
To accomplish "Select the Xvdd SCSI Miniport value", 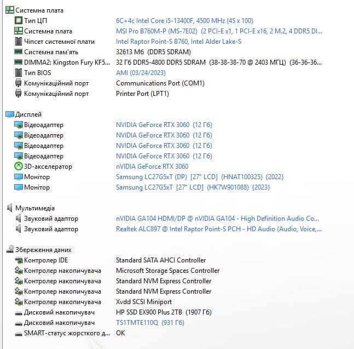I will point(144,301).
